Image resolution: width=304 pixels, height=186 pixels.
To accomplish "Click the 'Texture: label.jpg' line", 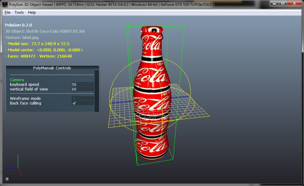I will pyautogui.click(x=22, y=37).
